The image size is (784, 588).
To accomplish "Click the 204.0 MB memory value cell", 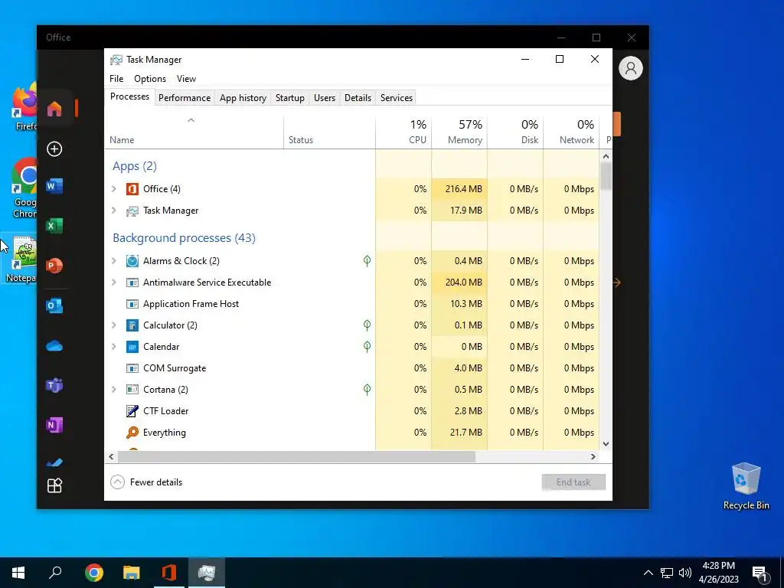I will tap(459, 283).
